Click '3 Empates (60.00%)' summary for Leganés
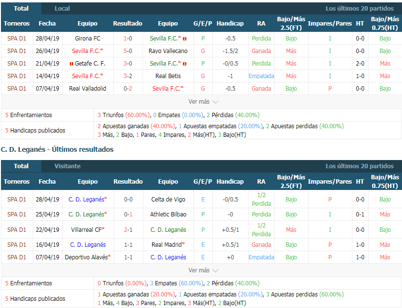 (177, 283)
